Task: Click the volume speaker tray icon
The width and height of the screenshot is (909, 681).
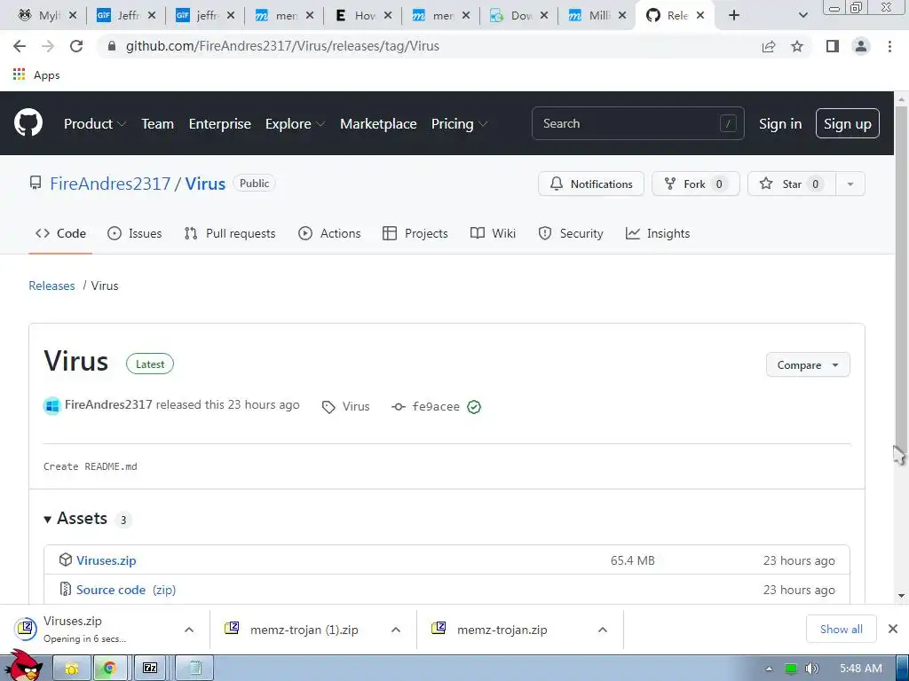Action: click(x=812, y=669)
